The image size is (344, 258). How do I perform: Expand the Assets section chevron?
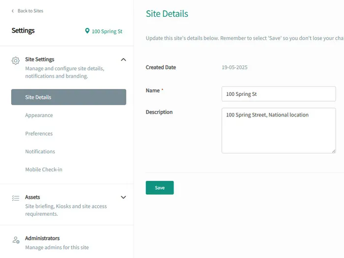click(x=123, y=197)
